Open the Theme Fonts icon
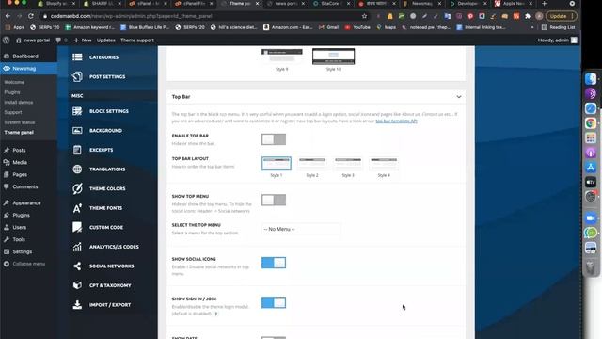The height and width of the screenshot is (339, 602). click(x=77, y=208)
